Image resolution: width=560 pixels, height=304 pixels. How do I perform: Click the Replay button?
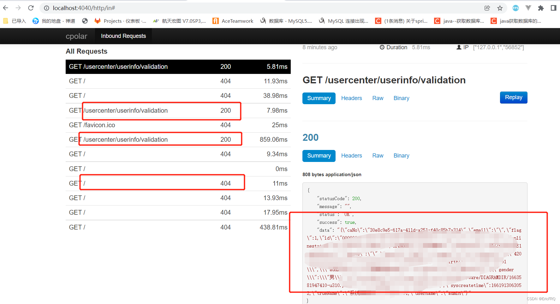coord(514,98)
